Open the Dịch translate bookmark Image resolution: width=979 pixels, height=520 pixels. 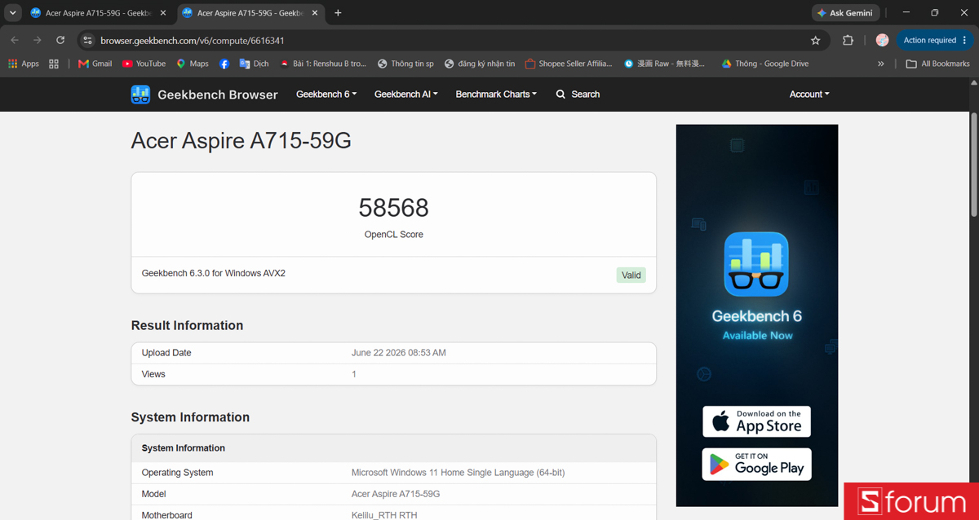(254, 64)
